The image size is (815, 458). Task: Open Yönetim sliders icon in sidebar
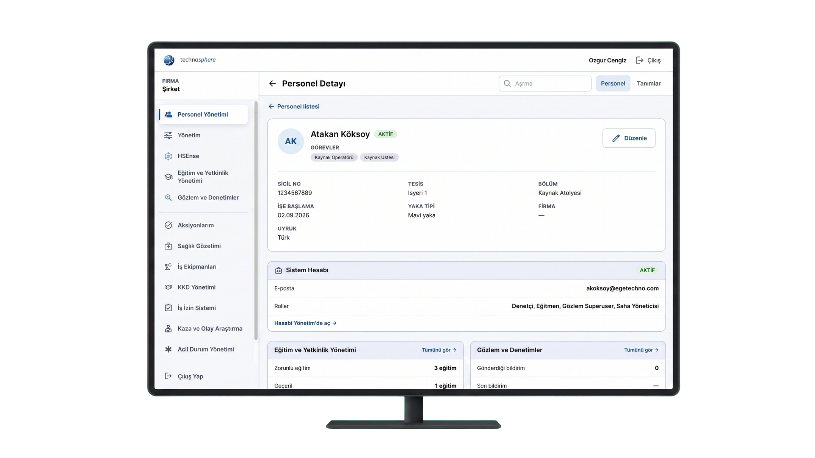pos(169,135)
